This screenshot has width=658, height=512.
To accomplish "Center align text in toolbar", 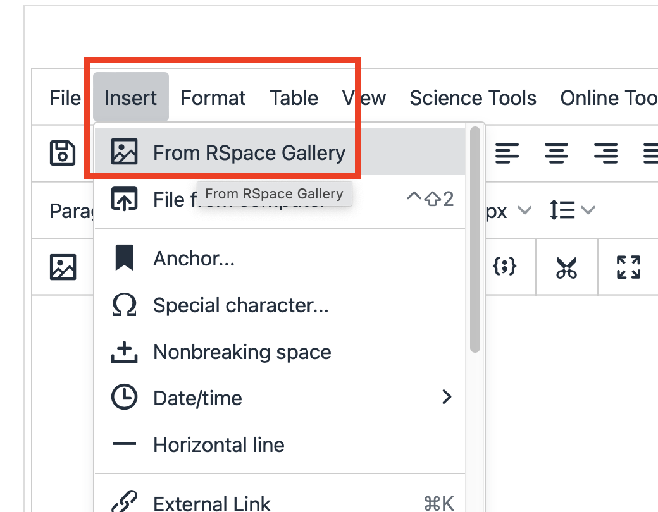I will click(556, 153).
